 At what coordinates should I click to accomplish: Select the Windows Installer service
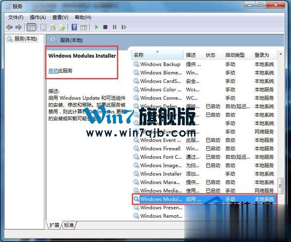[161, 174]
